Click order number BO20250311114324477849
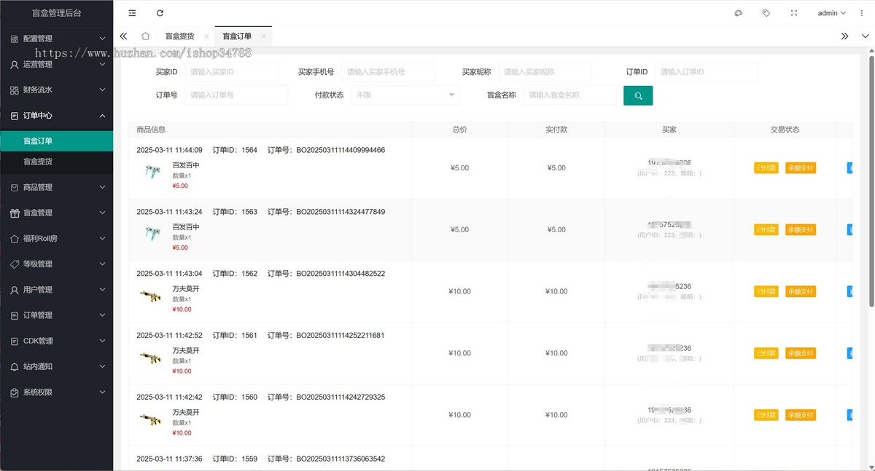The height and width of the screenshot is (471, 875). (x=341, y=212)
